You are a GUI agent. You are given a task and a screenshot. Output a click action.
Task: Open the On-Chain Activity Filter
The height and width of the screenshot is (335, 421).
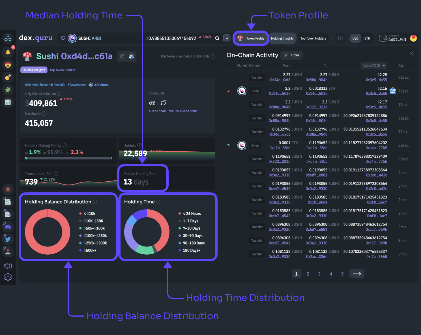292,55
